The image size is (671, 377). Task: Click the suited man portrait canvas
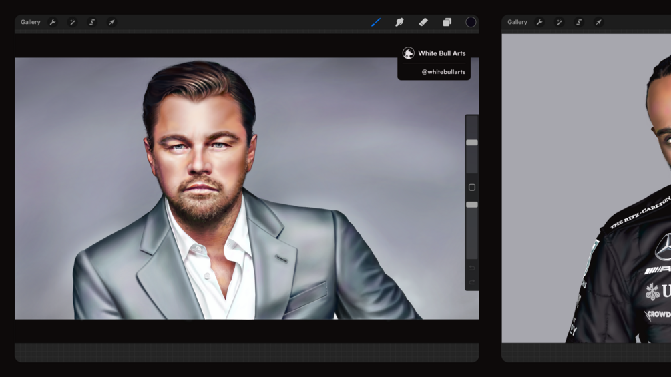[x=247, y=188]
